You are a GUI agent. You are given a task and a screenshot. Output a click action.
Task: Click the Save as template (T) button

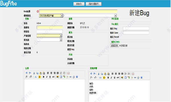coord(93,4)
